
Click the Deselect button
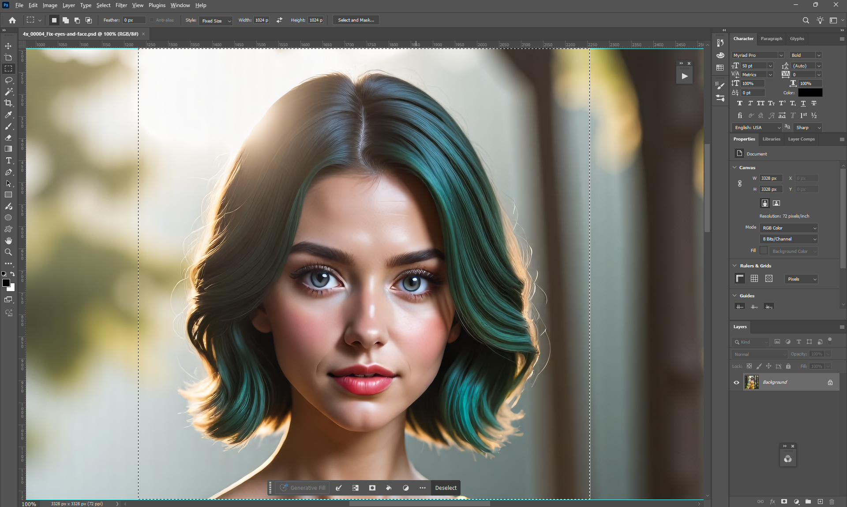point(446,488)
